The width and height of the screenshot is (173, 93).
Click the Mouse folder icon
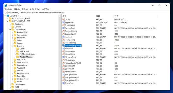(15, 71)
